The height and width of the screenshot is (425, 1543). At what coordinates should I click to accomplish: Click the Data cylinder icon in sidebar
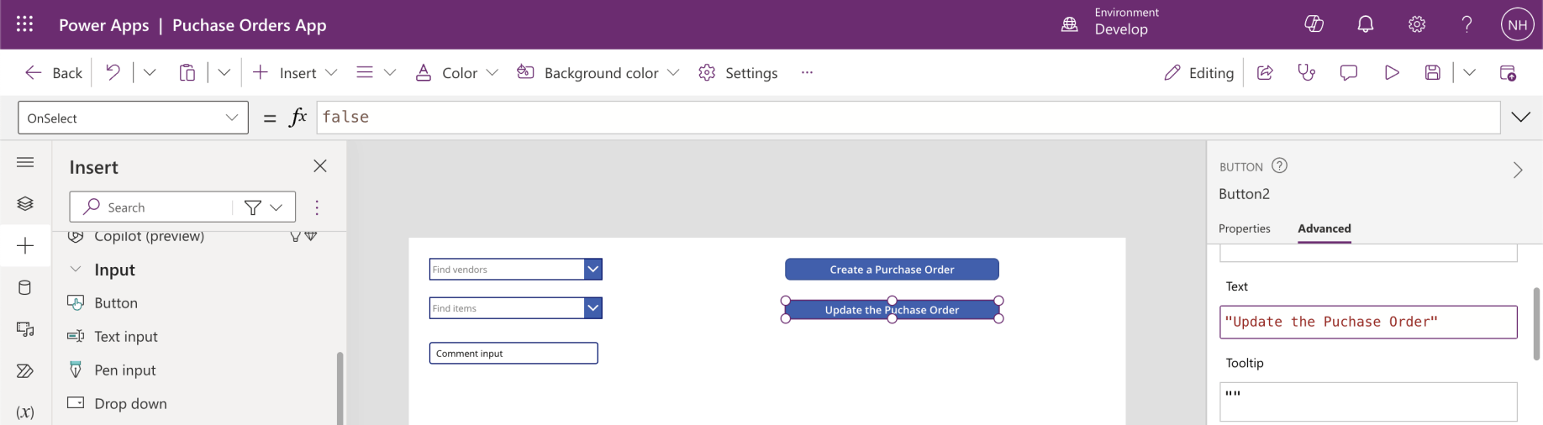pyautogui.click(x=25, y=288)
